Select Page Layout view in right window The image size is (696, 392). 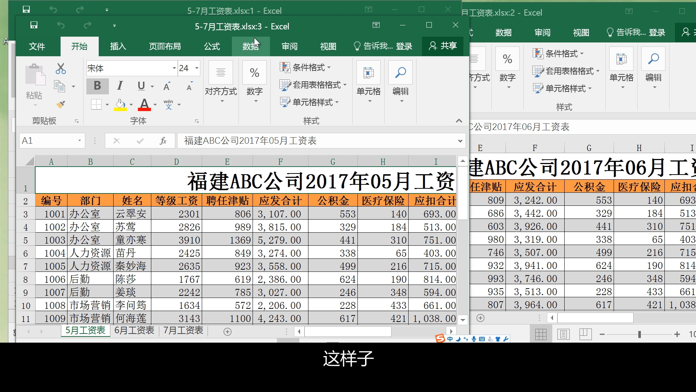pyautogui.click(x=563, y=334)
